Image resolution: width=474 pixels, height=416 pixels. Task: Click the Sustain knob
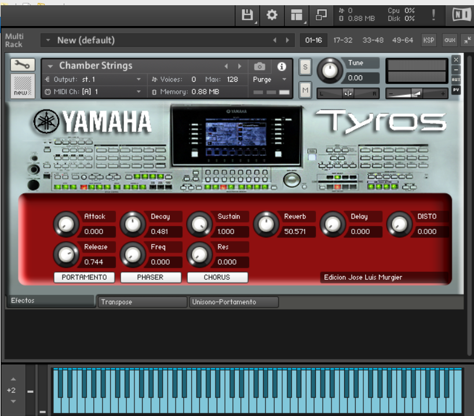coord(199,224)
